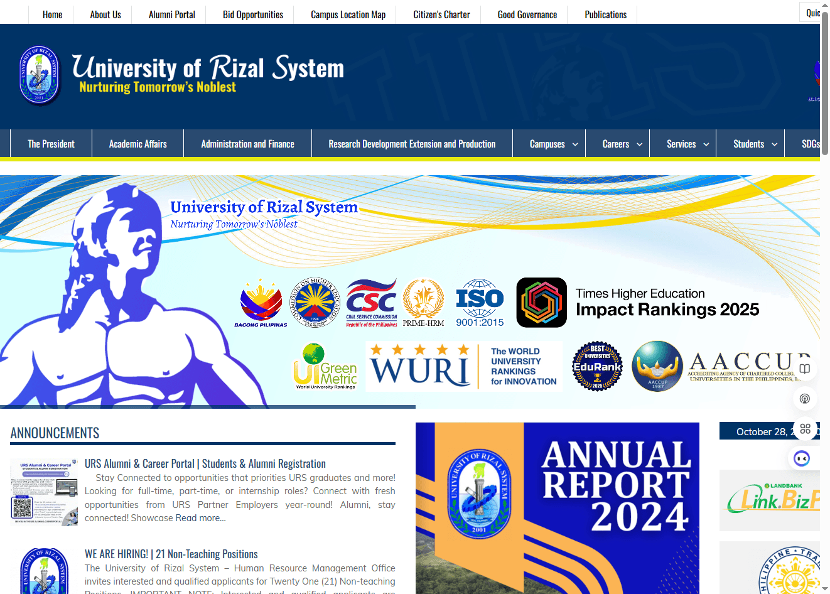The height and width of the screenshot is (594, 830).
Task: Open the Home menu item
Action: pos(52,14)
